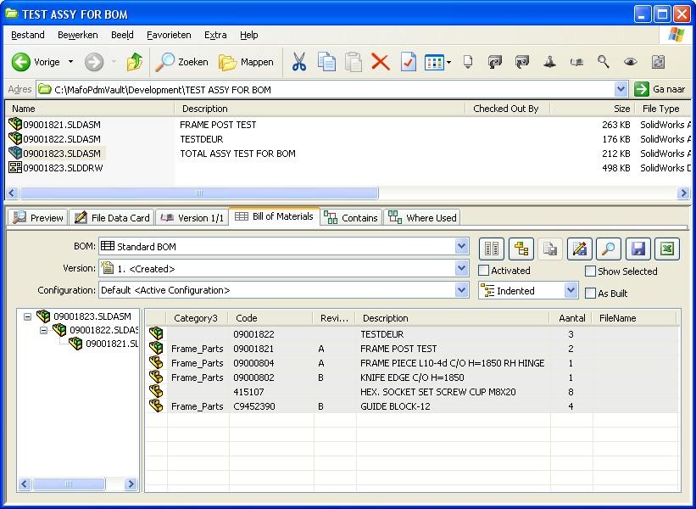The height and width of the screenshot is (509, 696).
Task: Click the BOM columns compare icon
Action: pyautogui.click(x=493, y=249)
